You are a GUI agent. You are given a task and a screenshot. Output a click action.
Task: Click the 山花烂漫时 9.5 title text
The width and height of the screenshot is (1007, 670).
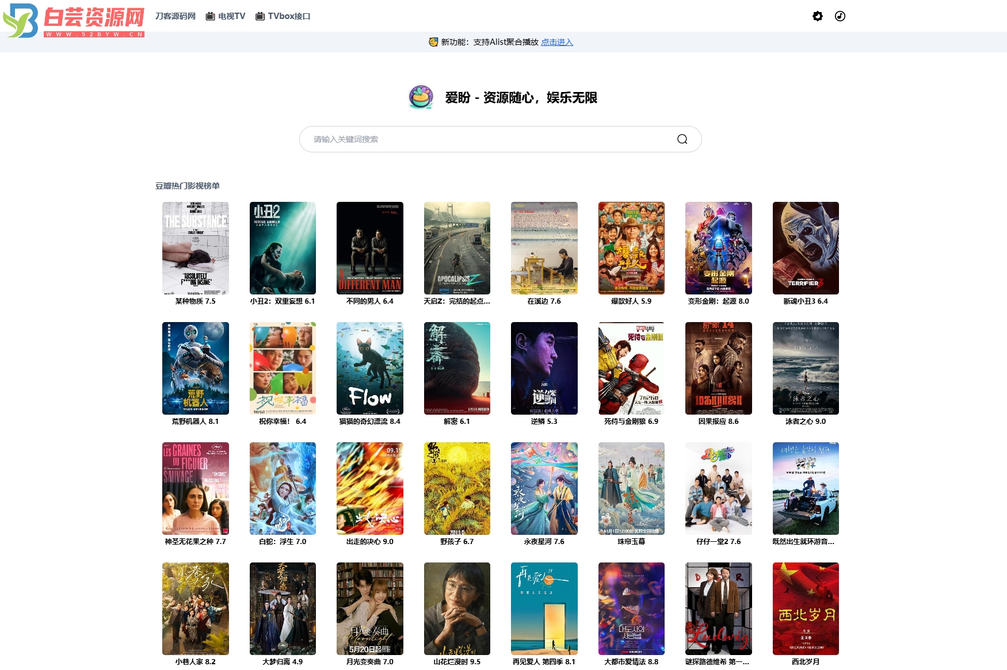pos(457,662)
